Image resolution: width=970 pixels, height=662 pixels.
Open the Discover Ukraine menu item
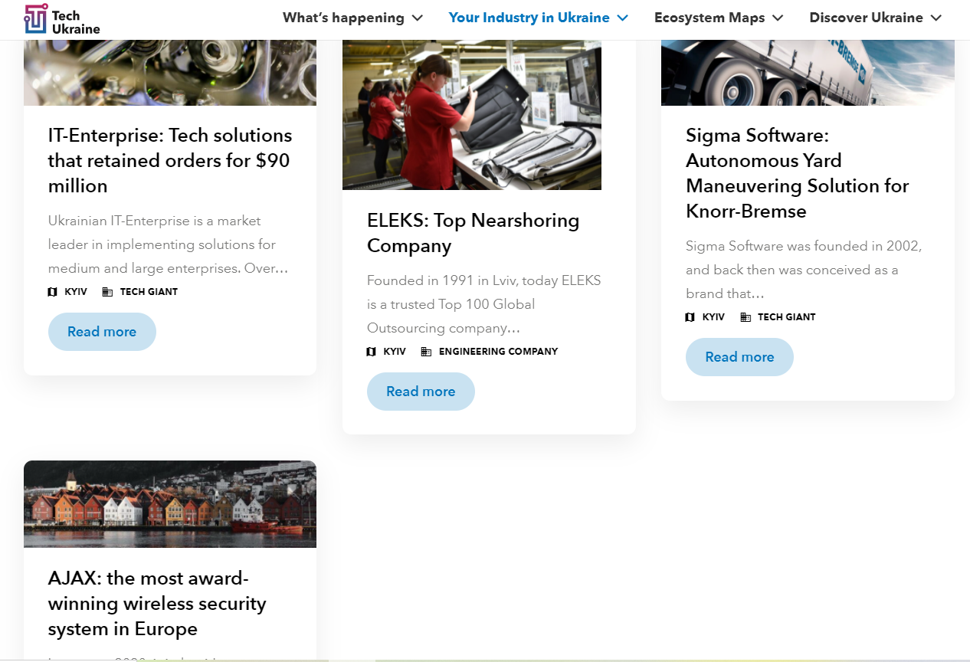pos(866,18)
